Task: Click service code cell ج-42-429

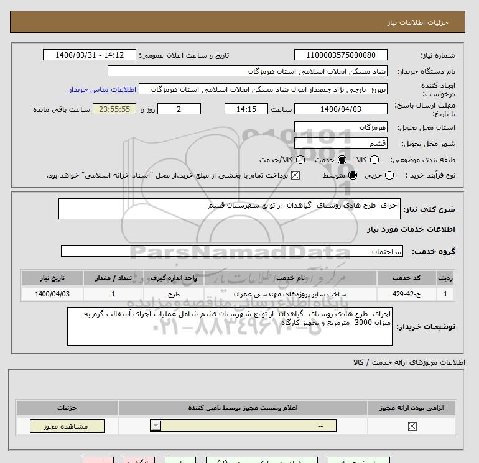Action: coord(406,294)
